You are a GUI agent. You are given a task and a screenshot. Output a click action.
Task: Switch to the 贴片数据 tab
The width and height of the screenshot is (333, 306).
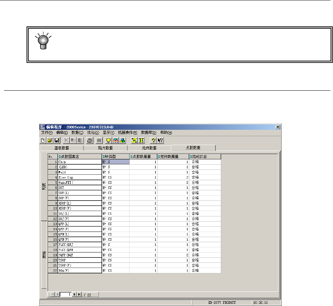[x=105, y=148]
